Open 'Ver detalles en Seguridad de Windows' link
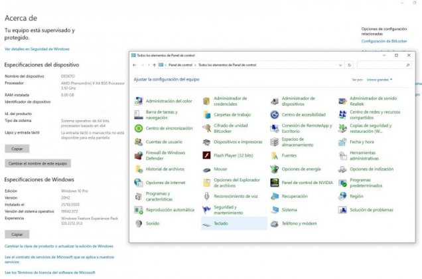Screen dimensions: 422x279 coord(37,49)
